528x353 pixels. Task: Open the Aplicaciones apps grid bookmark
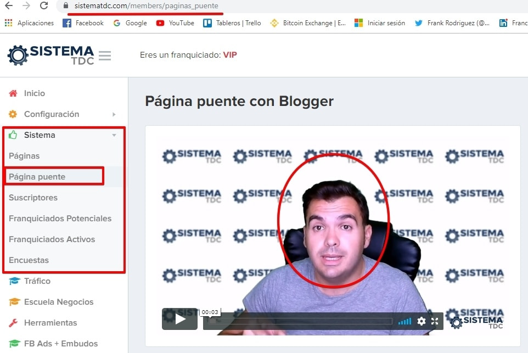[29, 23]
